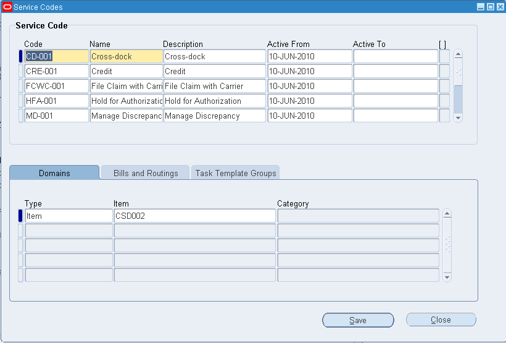Click Active To field for HFA-001
Screen dimensions: 506x343
[x=396, y=101]
